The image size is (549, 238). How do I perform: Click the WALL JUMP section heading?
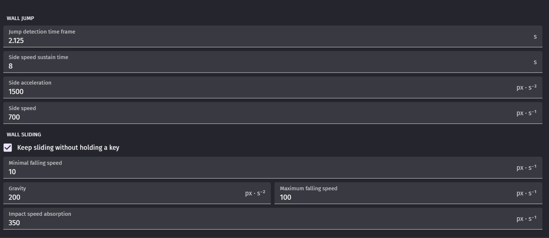pos(20,18)
